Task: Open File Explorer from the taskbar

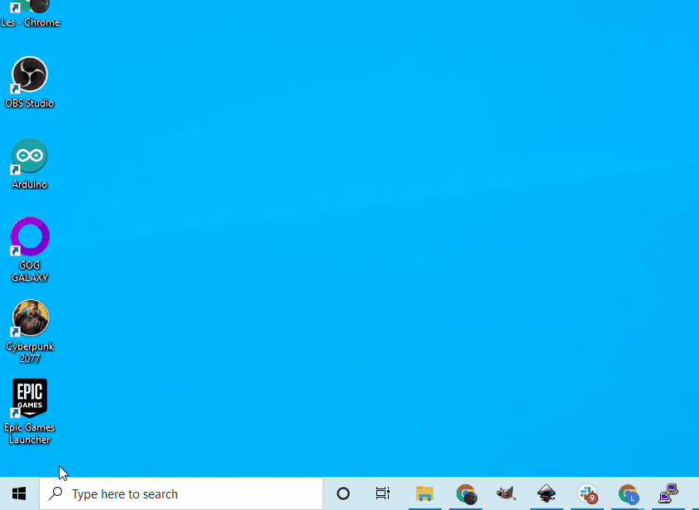Action: 424,494
